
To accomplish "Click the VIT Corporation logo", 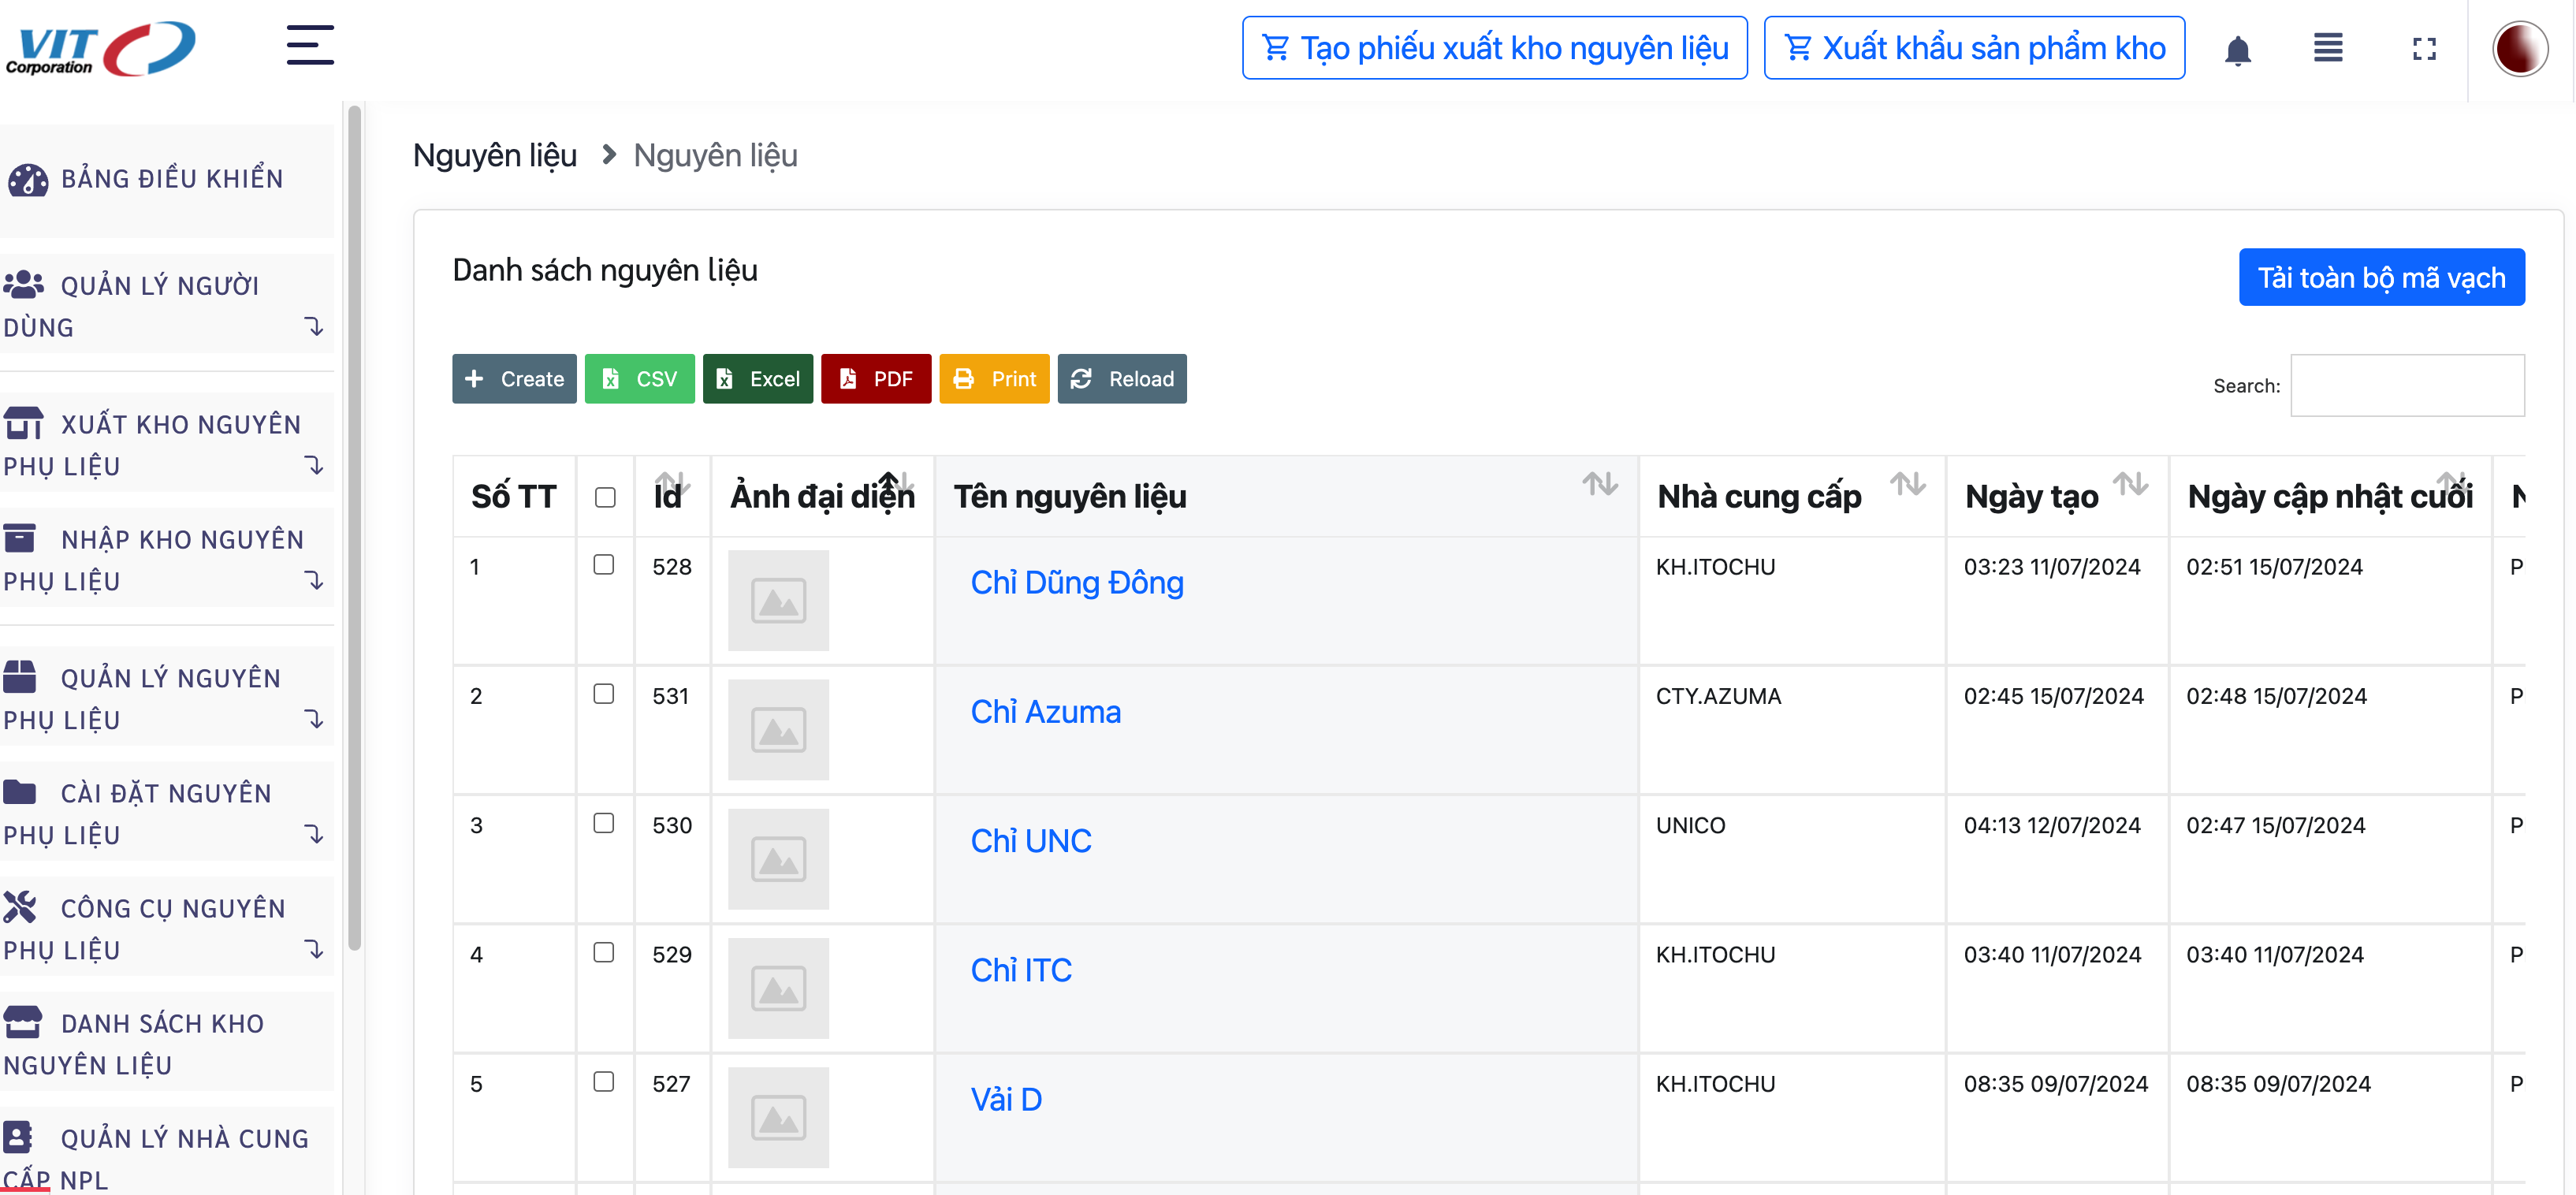I will click(x=100, y=49).
